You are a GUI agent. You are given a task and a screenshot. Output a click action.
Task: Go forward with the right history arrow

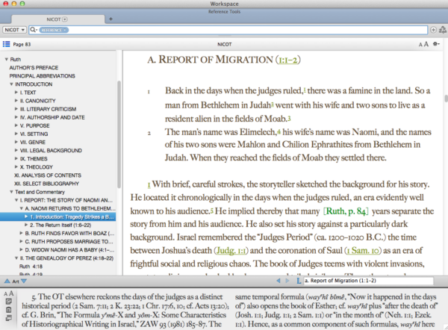(x=287, y=281)
